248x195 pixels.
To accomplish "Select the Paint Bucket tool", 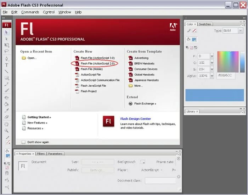I will (6, 104).
